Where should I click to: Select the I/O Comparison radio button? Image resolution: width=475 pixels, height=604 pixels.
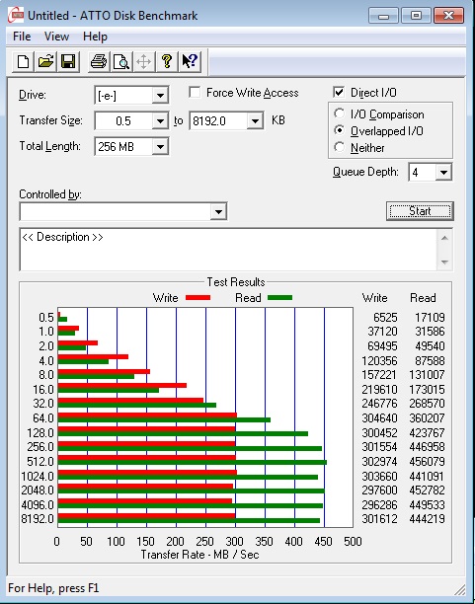339,113
